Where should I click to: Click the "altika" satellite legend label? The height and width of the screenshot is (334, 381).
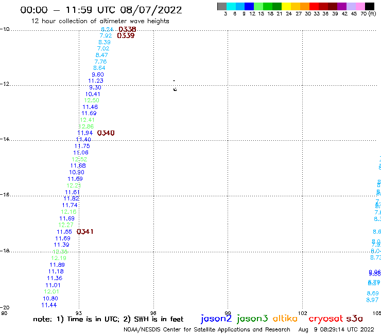(x=285, y=319)
